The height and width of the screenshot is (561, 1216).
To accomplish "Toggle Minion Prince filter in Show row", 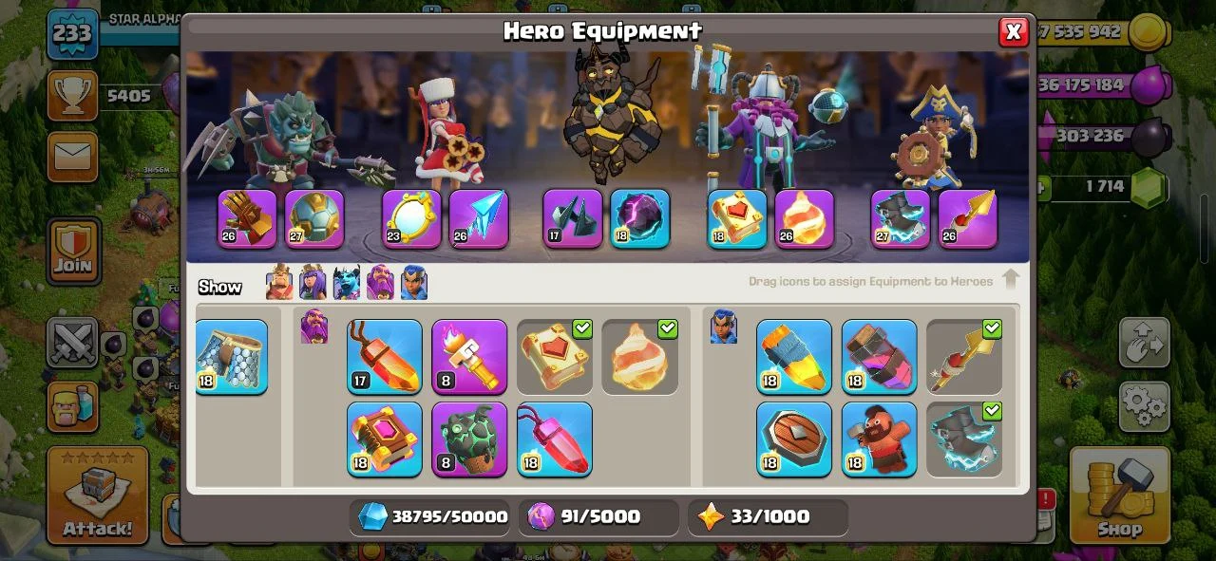I will (x=347, y=283).
